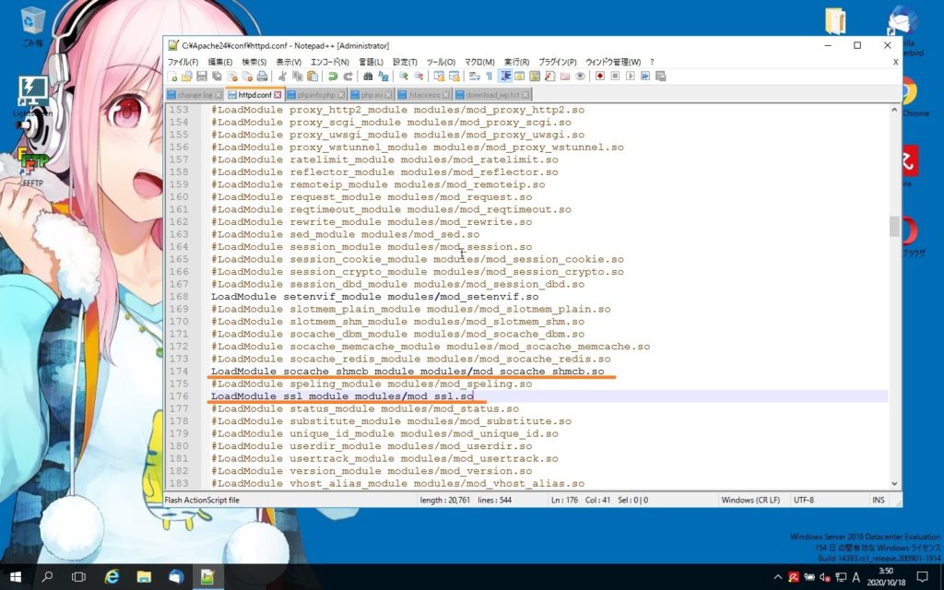Viewport: 944px width, 590px height.
Task: Expand the hidden system tray icons chevron
Action: [x=779, y=577]
